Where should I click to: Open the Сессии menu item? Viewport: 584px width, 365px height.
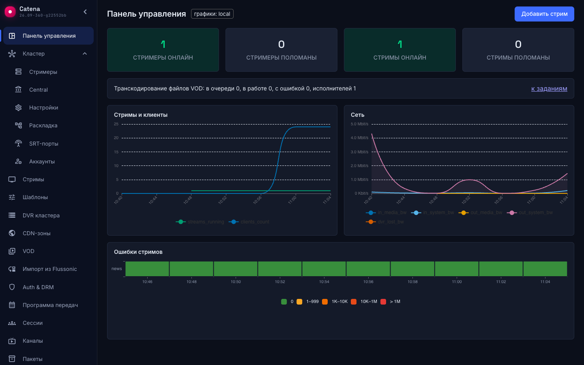(48, 323)
